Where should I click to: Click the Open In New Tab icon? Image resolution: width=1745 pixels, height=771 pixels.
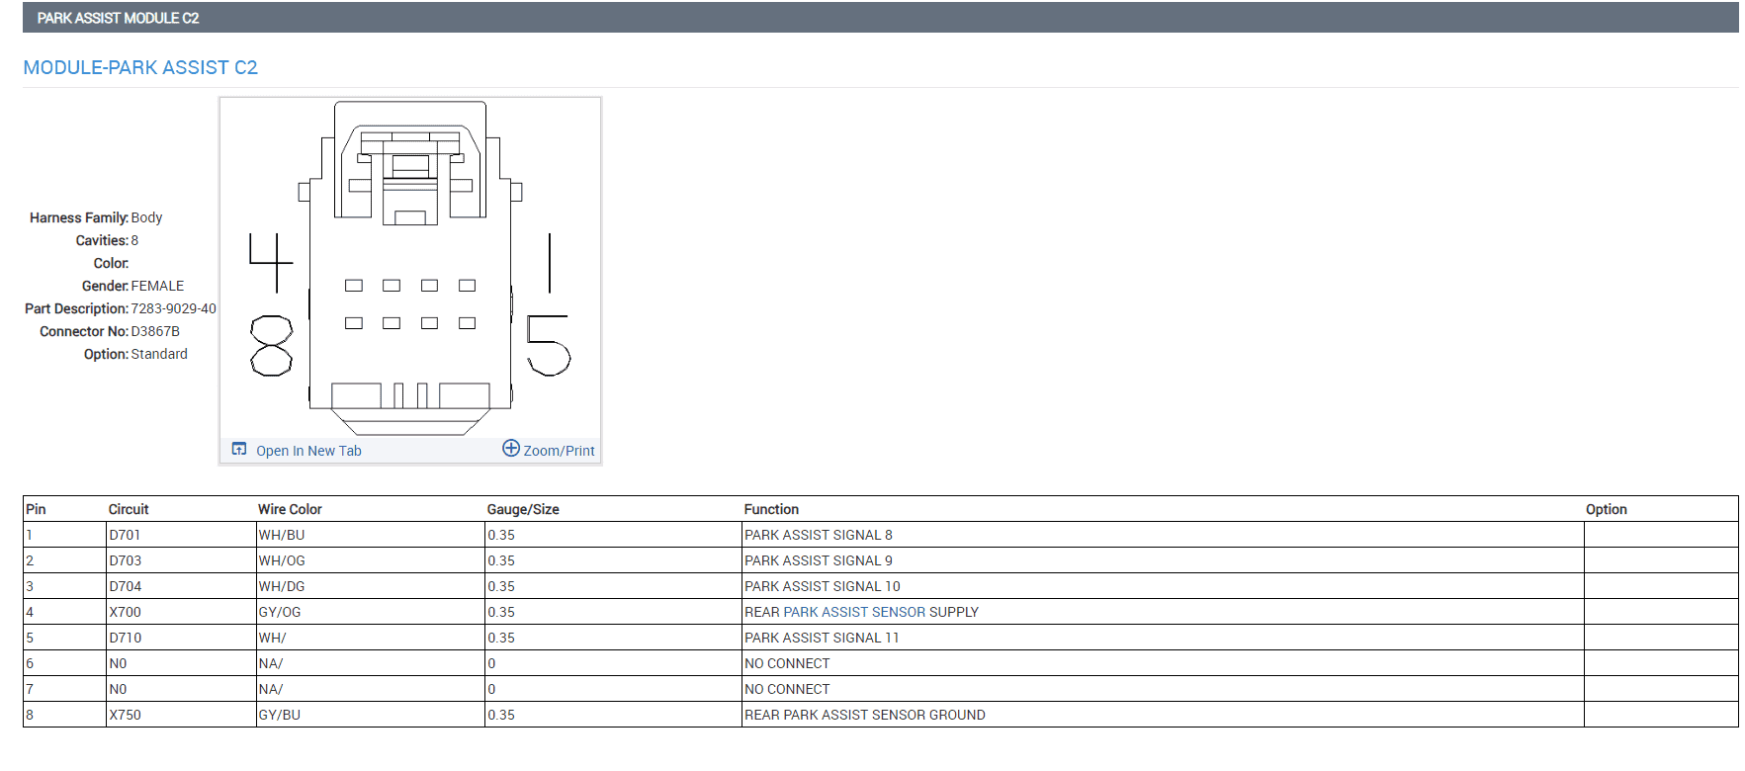coord(239,449)
